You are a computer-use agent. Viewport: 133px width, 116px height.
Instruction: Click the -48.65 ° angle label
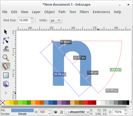tap(116, 70)
